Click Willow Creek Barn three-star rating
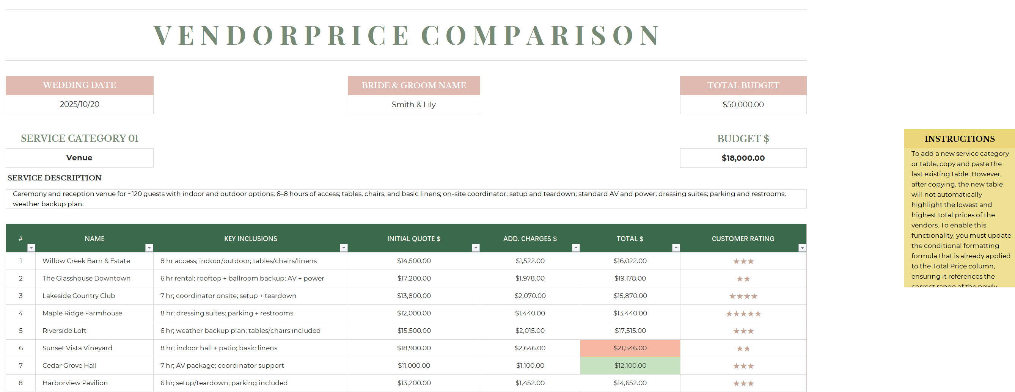 pos(743,261)
